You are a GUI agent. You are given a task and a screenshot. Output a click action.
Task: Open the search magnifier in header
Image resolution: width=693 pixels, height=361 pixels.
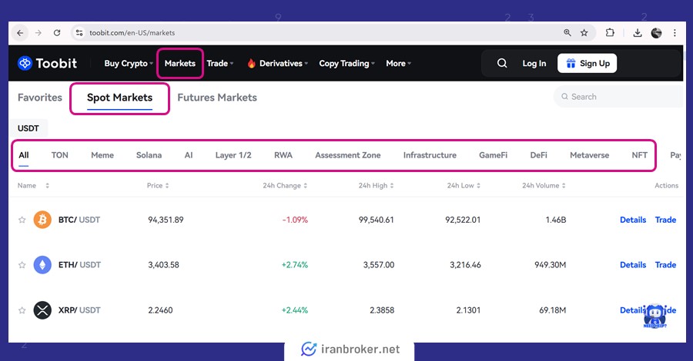502,64
